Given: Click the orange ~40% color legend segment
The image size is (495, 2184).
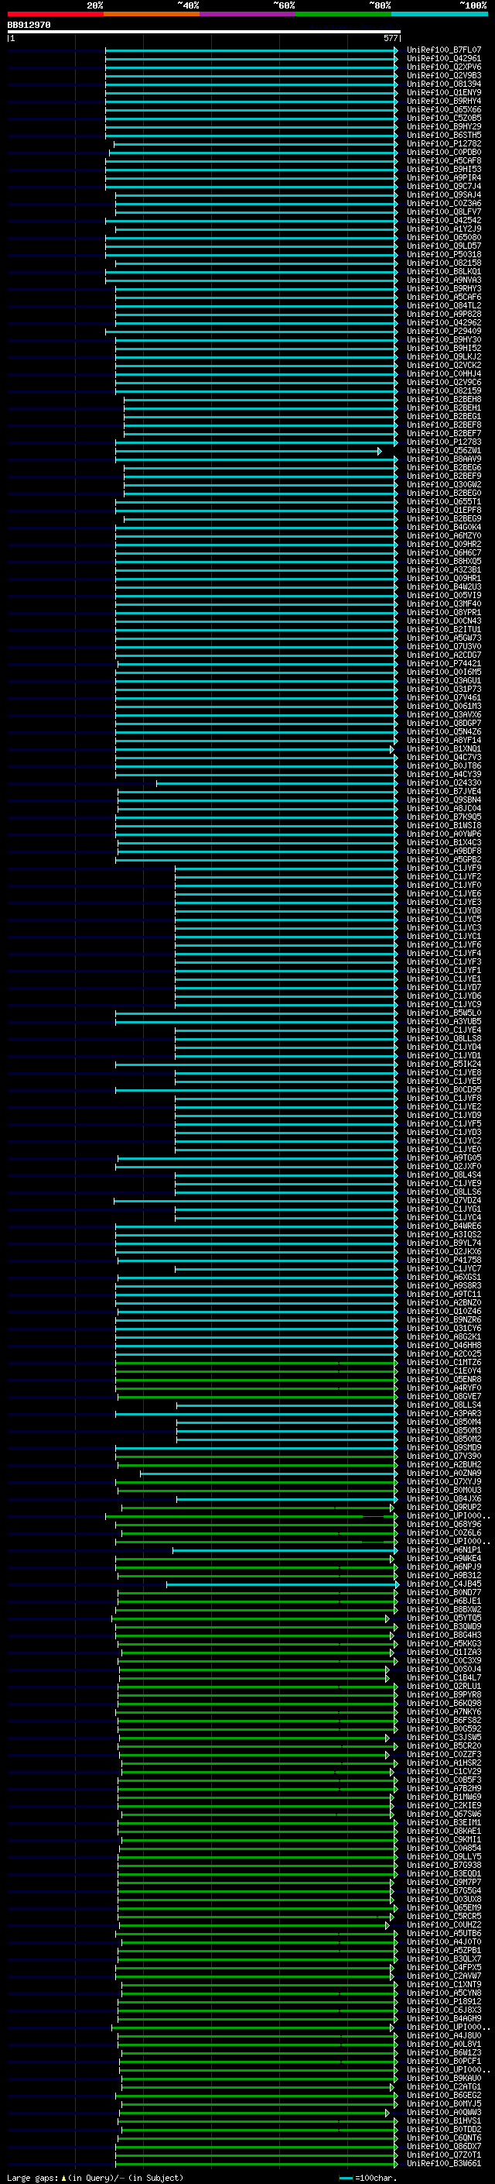Looking at the screenshot, I should point(152,14).
